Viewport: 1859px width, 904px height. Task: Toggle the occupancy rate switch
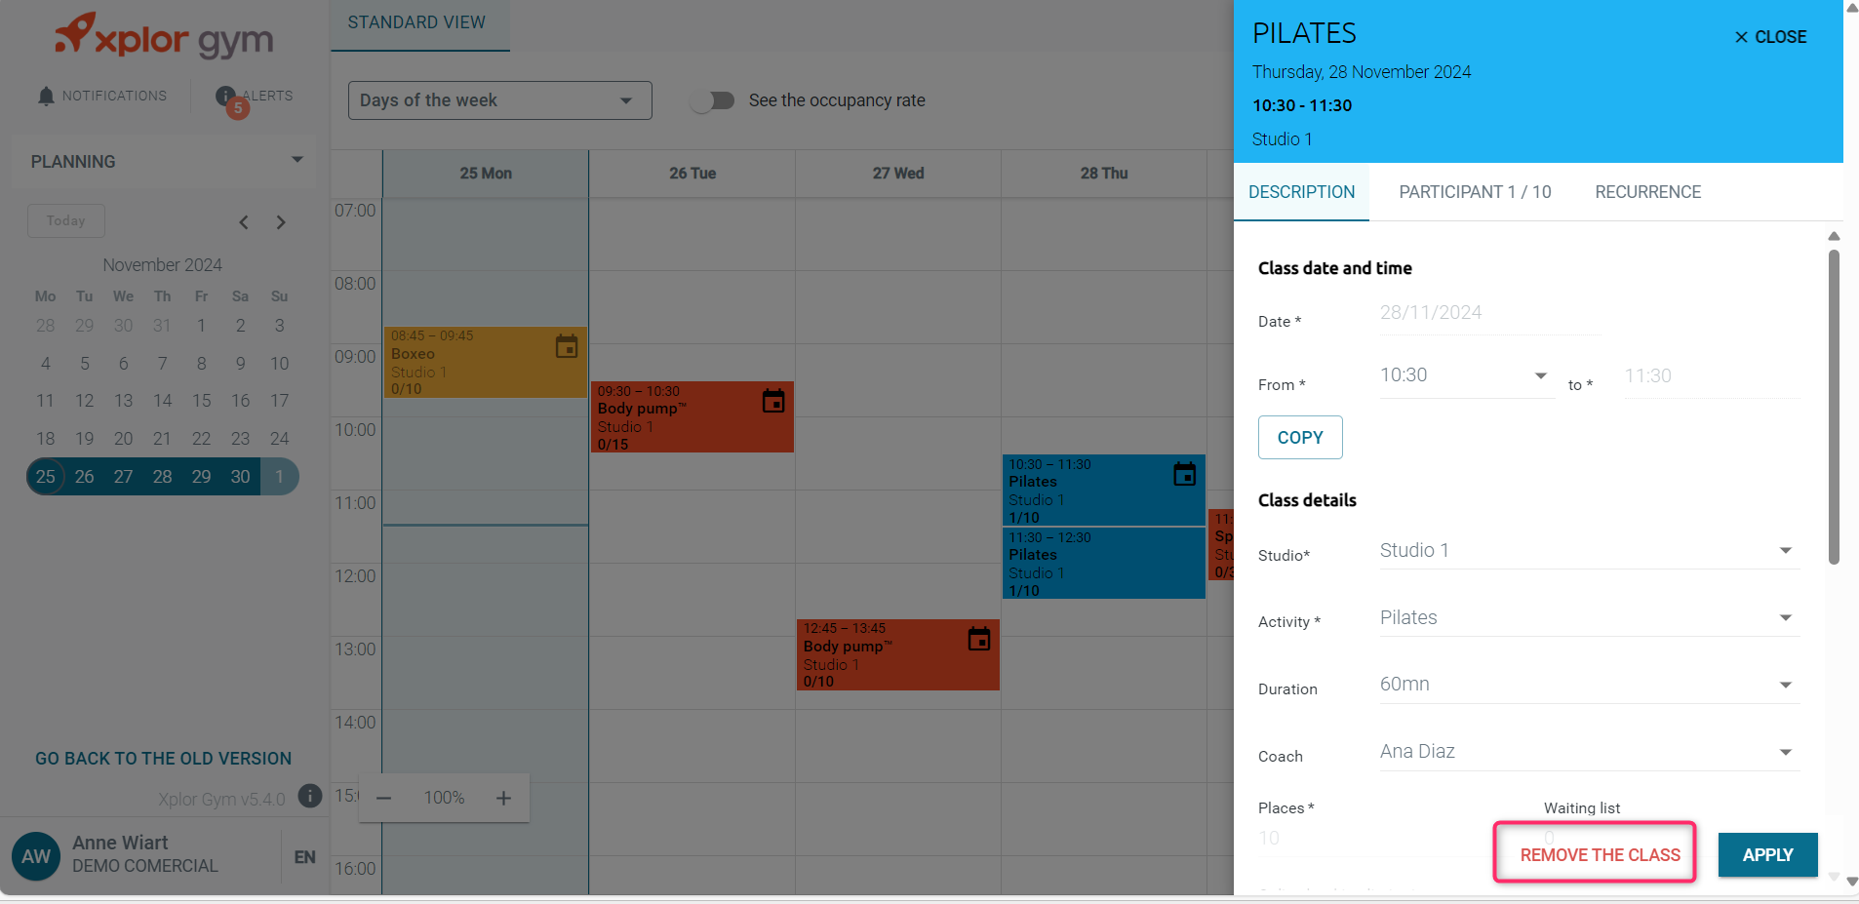pos(713,100)
